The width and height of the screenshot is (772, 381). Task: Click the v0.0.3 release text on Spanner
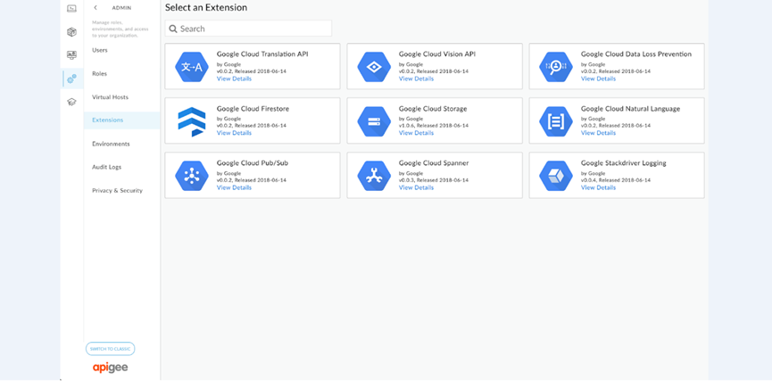[433, 180]
